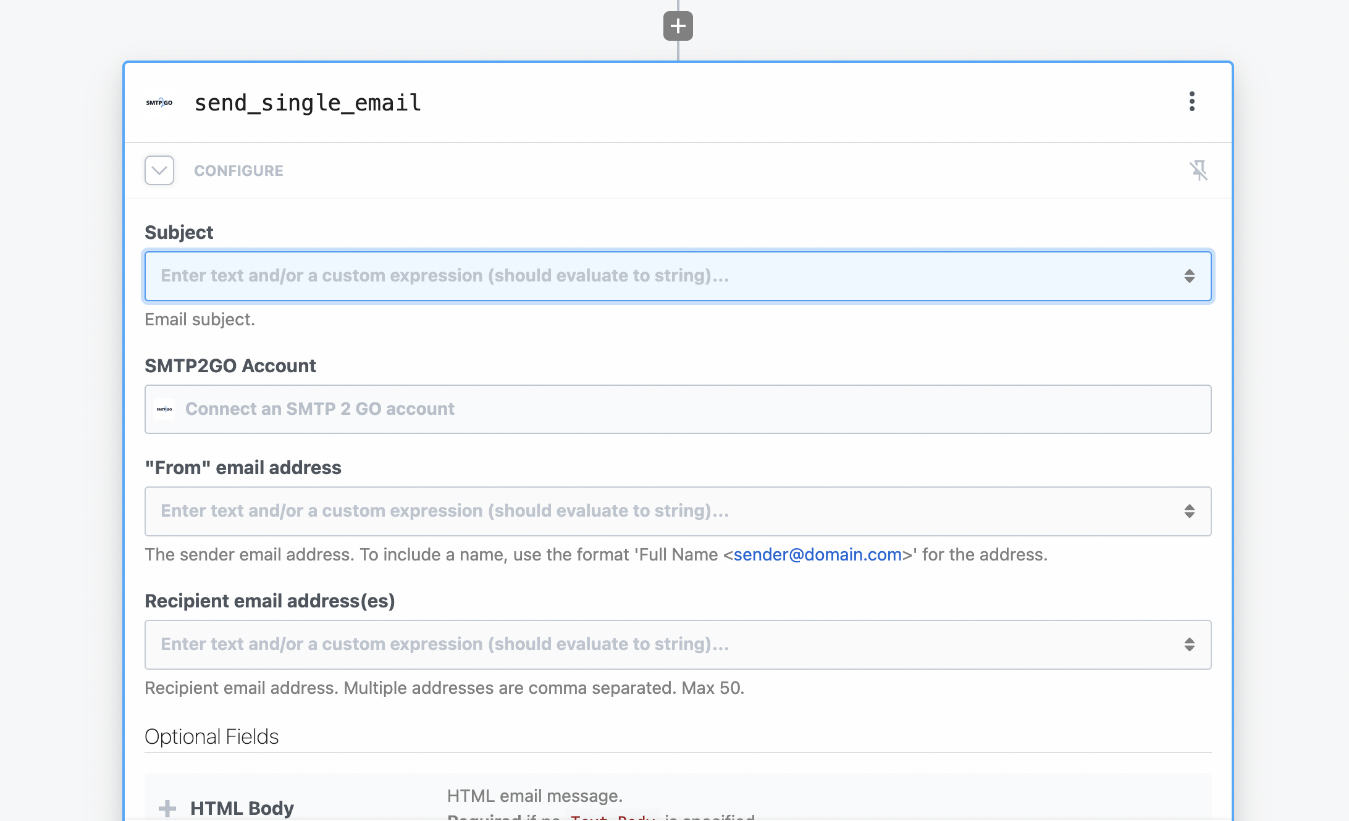This screenshot has height=821, width=1349.
Task: Open the three-dot step options menu
Action: 1191,101
